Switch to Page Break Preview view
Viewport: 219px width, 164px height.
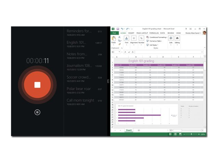(x=181, y=134)
